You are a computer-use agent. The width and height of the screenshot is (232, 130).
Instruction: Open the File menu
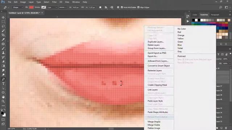click(x=9, y=2)
